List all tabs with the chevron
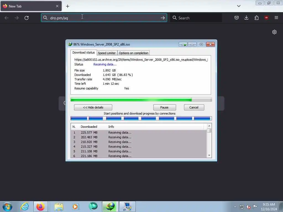 pos(239,6)
